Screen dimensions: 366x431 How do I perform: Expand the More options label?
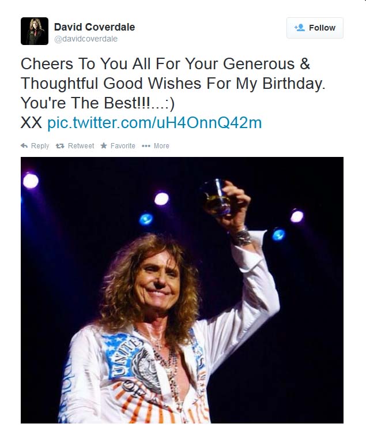coord(161,146)
